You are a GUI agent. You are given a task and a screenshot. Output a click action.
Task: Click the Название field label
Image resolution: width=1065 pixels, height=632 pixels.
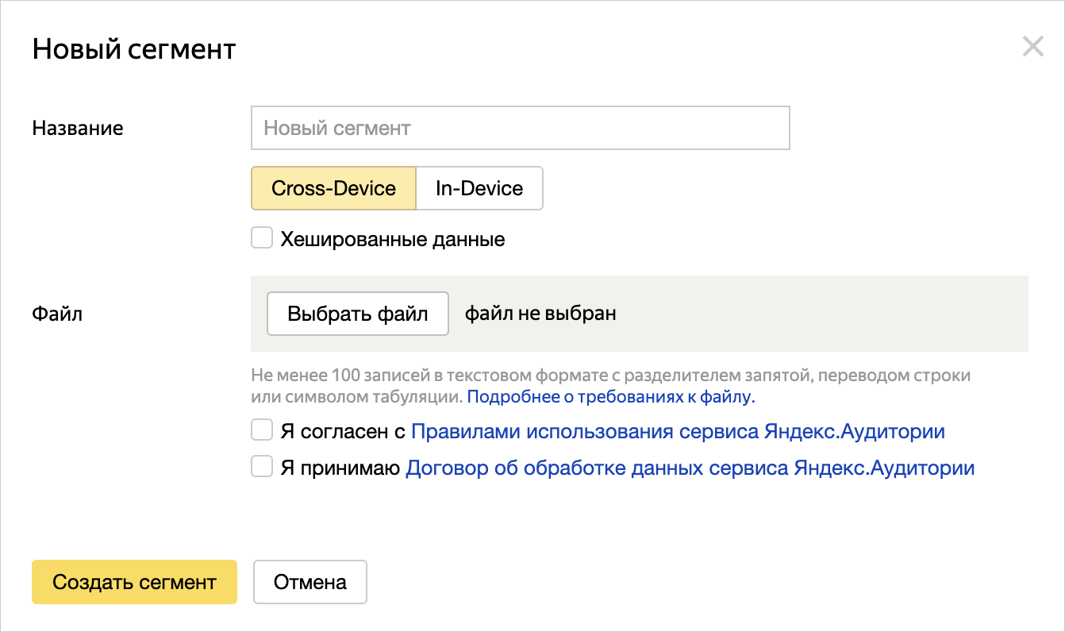(x=78, y=128)
